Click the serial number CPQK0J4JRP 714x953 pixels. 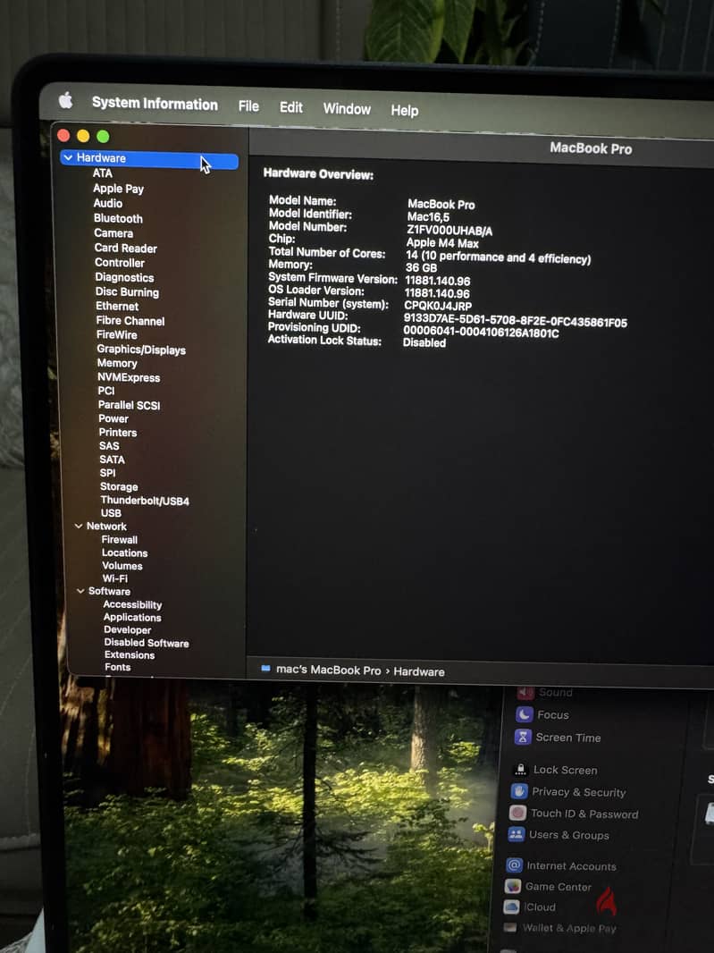coord(438,307)
